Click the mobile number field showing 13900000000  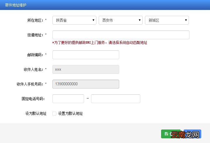point(86,84)
